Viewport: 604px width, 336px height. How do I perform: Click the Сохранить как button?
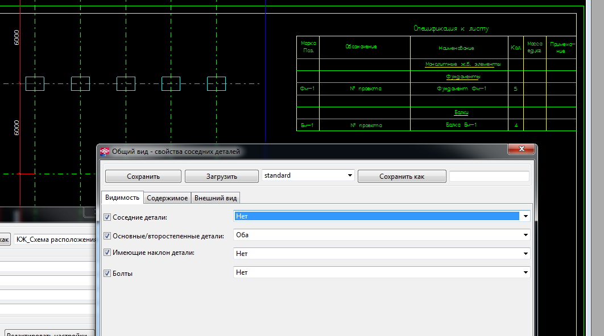coord(402,177)
